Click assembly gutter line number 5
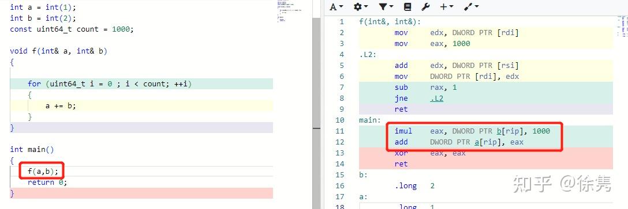 pyautogui.click(x=341, y=66)
